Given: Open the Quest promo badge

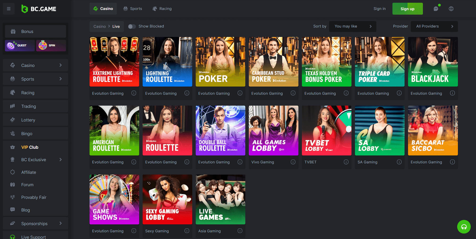Looking at the screenshot, I should click(x=20, y=45).
